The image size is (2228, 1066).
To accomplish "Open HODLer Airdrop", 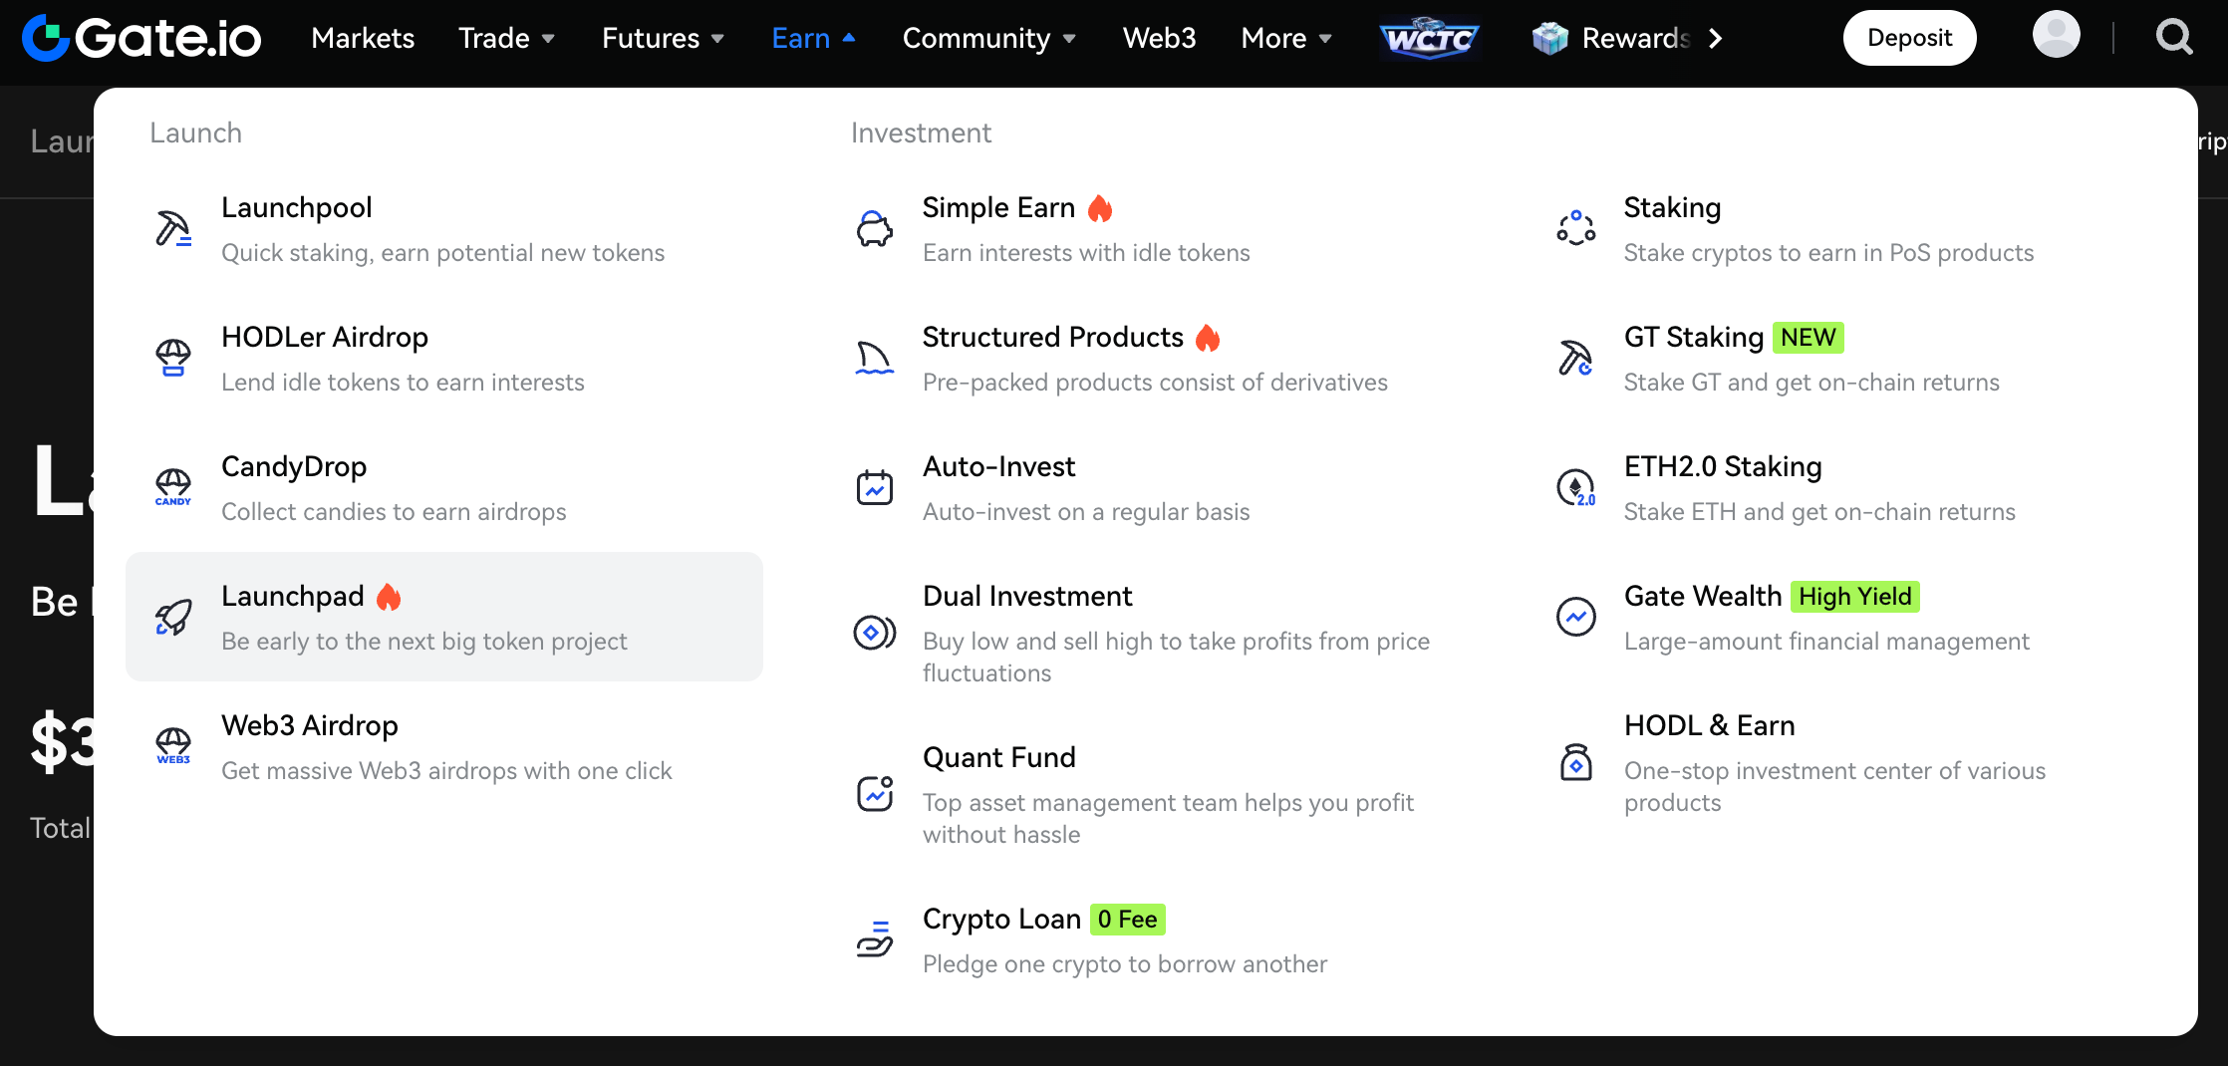I will point(444,358).
